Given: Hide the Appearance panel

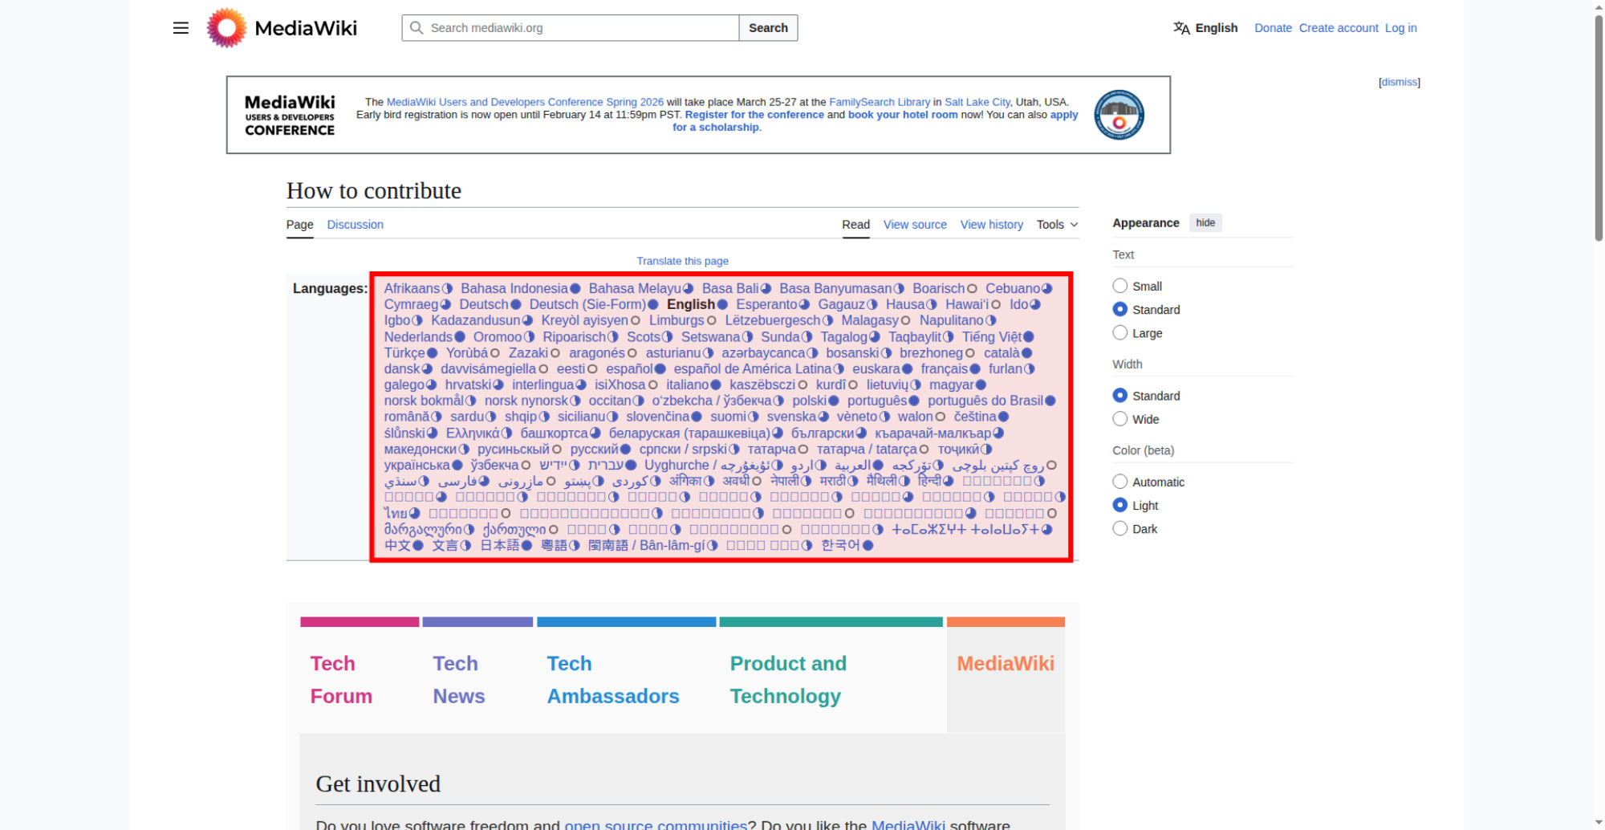Looking at the screenshot, I should point(1205,223).
